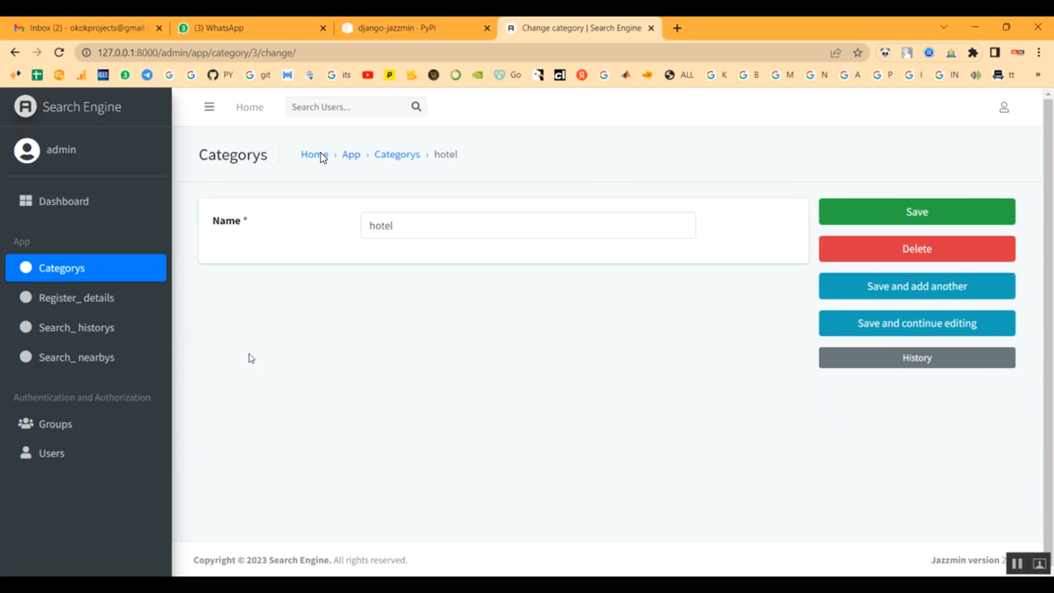
Task: Focus the Search Users input field
Action: pos(346,107)
